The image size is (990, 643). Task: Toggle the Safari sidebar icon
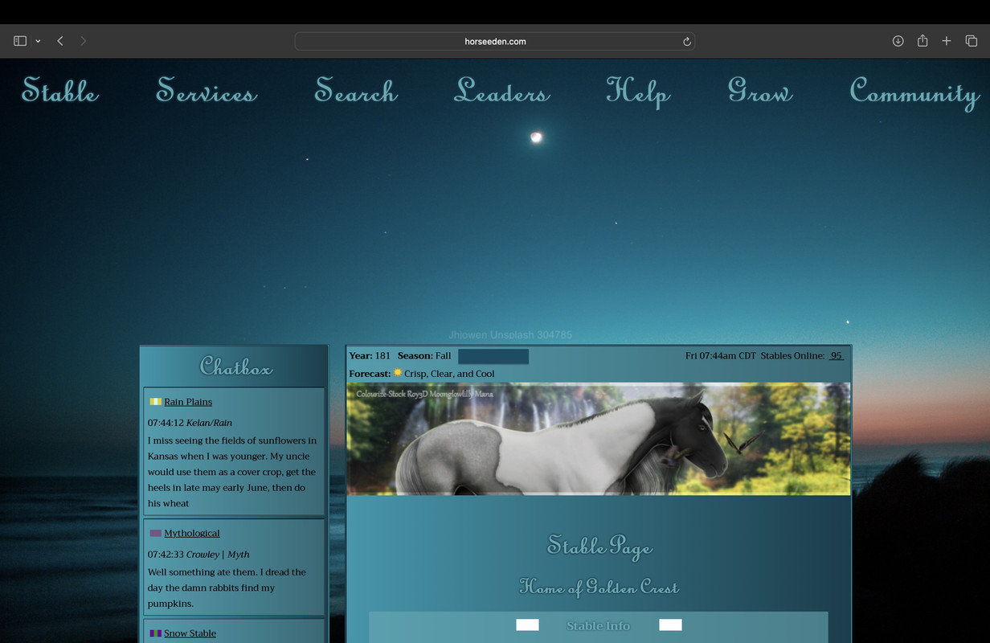[x=20, y=41]
